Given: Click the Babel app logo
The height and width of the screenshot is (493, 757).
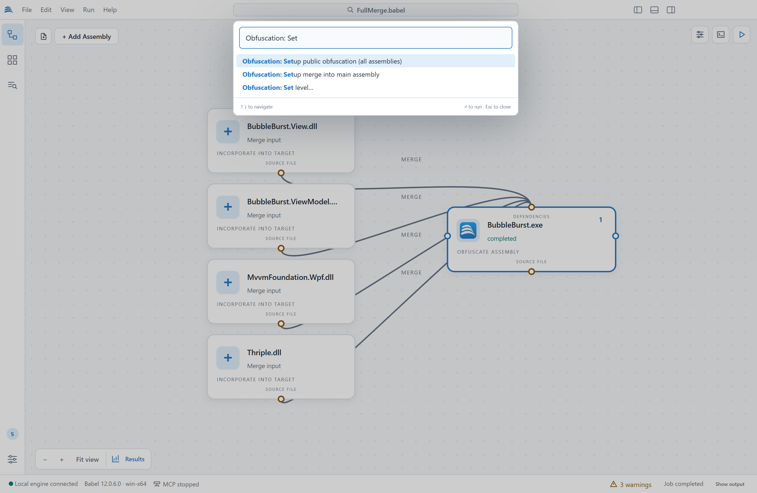Looking at the screenshot, I should [9, 10].
